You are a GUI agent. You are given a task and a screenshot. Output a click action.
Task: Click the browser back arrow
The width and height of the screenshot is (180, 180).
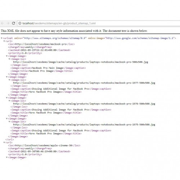click(3, 23)
